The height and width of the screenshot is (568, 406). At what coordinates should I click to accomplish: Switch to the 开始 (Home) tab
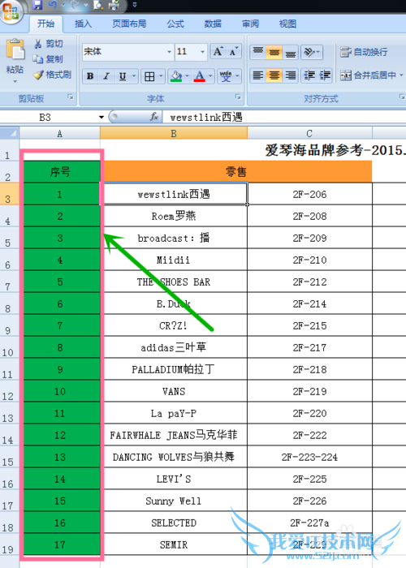(45, 24)
